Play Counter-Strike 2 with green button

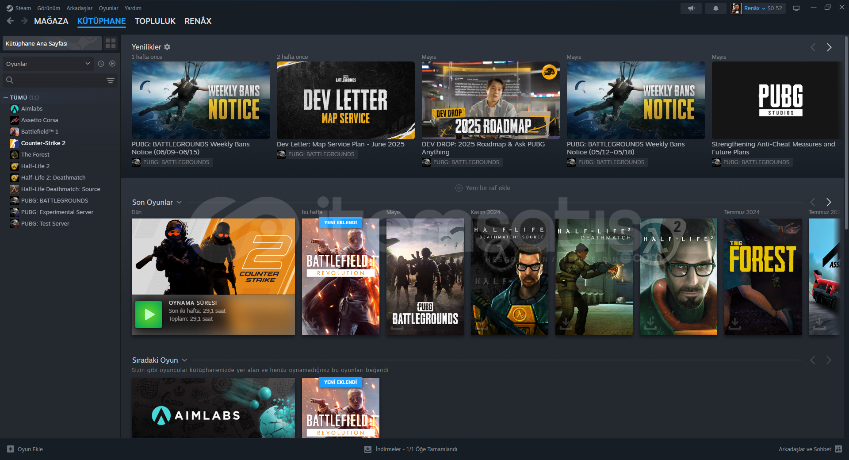click(148, 314)
